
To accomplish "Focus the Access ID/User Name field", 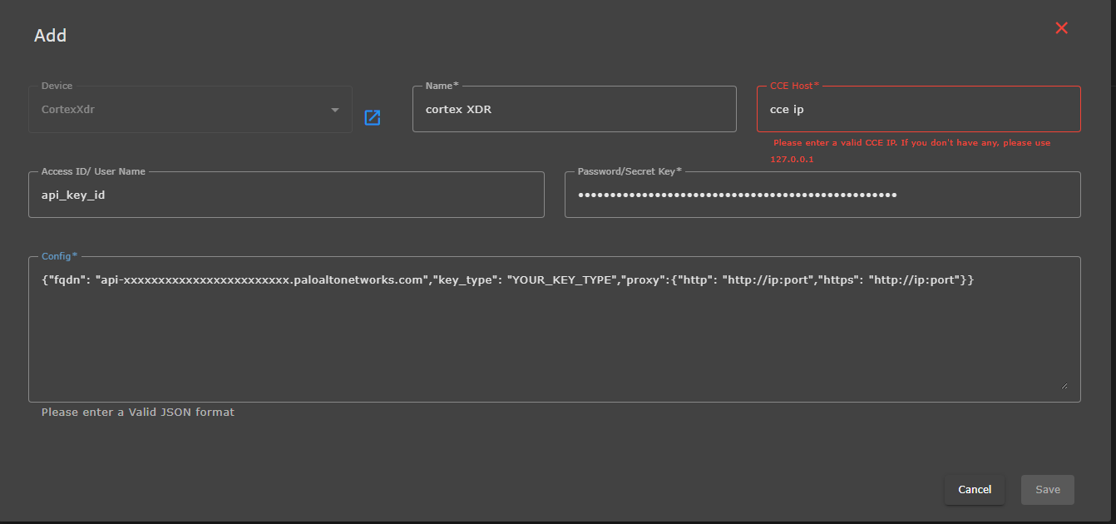I will point(286,195).
